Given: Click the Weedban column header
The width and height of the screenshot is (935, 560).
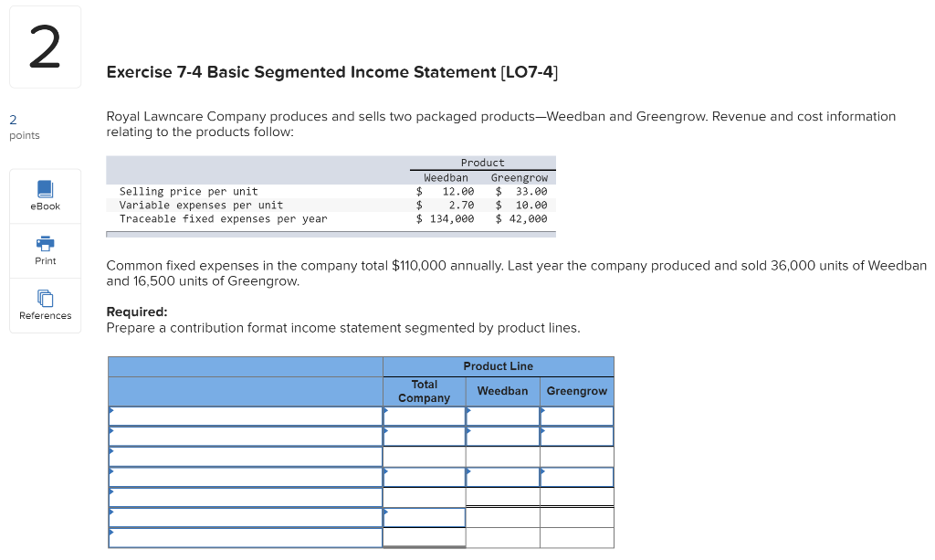Looking at the screenshot, I should coord(502,390).
